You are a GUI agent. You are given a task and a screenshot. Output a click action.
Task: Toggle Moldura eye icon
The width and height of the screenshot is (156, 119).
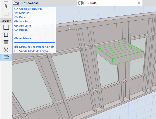coord(16,13)
